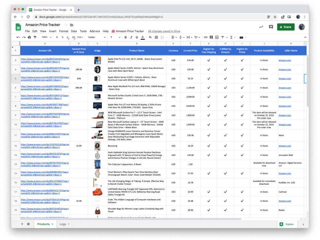Viewport: 320px width, 240px height.
Task: Apply bold formatting from the toolbar
Action: [125, 37]
